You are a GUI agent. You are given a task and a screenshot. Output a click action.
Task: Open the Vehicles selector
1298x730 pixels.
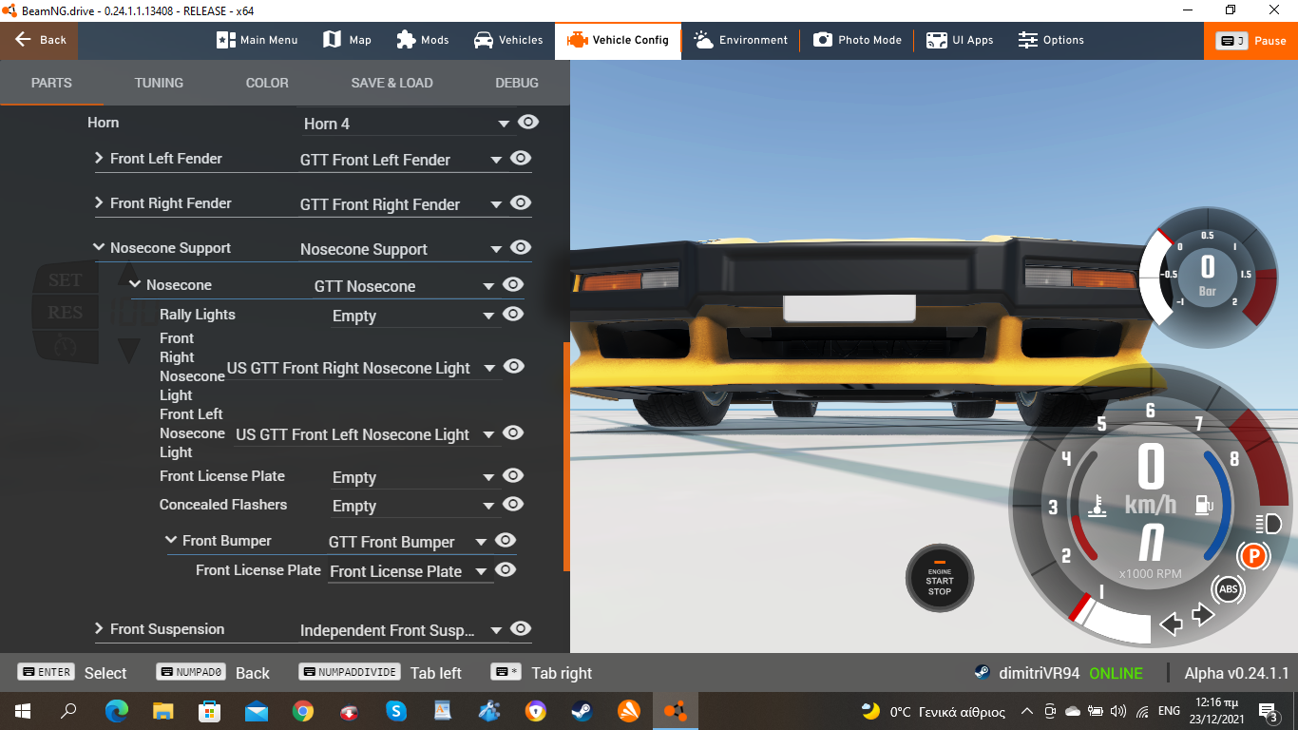pyautogui.click(x=508, y=40)
